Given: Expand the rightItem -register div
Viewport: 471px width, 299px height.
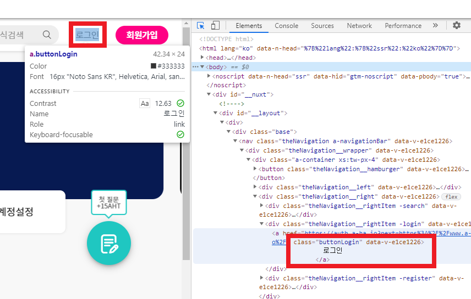Looking at the screenshot, I should [261, 278].
